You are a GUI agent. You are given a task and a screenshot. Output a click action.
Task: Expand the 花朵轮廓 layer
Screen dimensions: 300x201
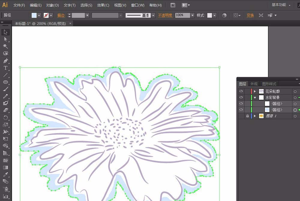[255, 91]
